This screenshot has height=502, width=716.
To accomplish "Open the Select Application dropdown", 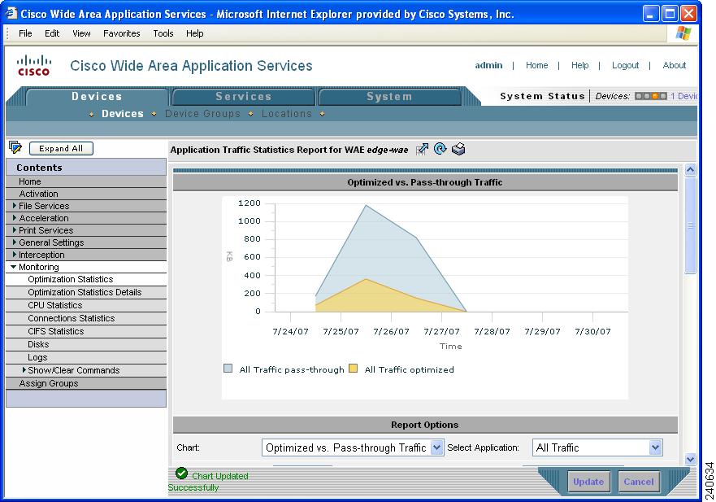I will point(656,447).
